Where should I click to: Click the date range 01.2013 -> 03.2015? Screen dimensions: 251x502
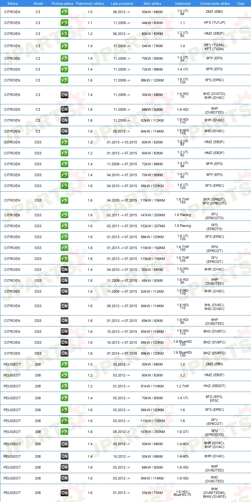click(x=122, y=142)
